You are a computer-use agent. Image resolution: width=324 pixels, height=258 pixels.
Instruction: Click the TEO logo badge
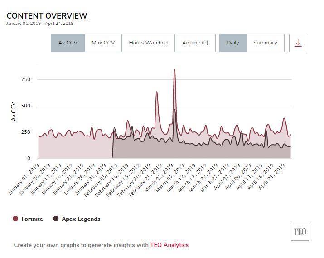300,232
